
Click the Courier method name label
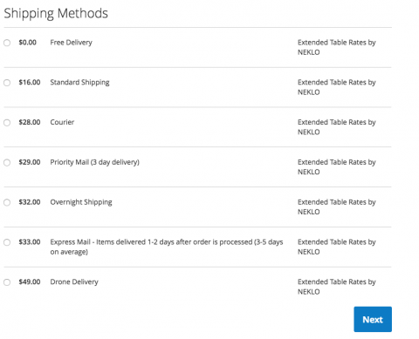pyautogui.click(x=62, y=122)
